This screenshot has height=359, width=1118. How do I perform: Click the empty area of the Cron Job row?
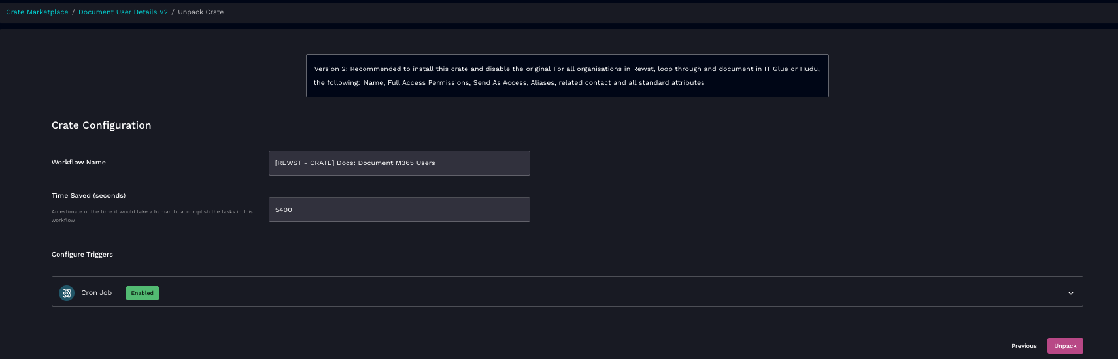point(588,292)
